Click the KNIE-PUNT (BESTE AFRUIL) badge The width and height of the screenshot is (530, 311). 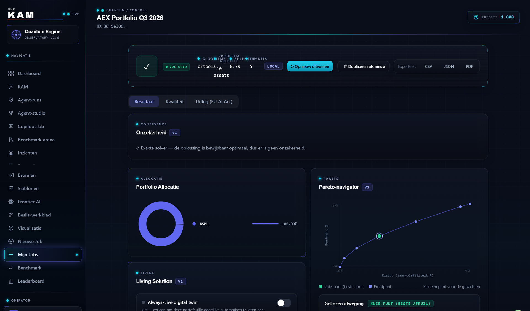pyautogui.click(x=401, y=304)
